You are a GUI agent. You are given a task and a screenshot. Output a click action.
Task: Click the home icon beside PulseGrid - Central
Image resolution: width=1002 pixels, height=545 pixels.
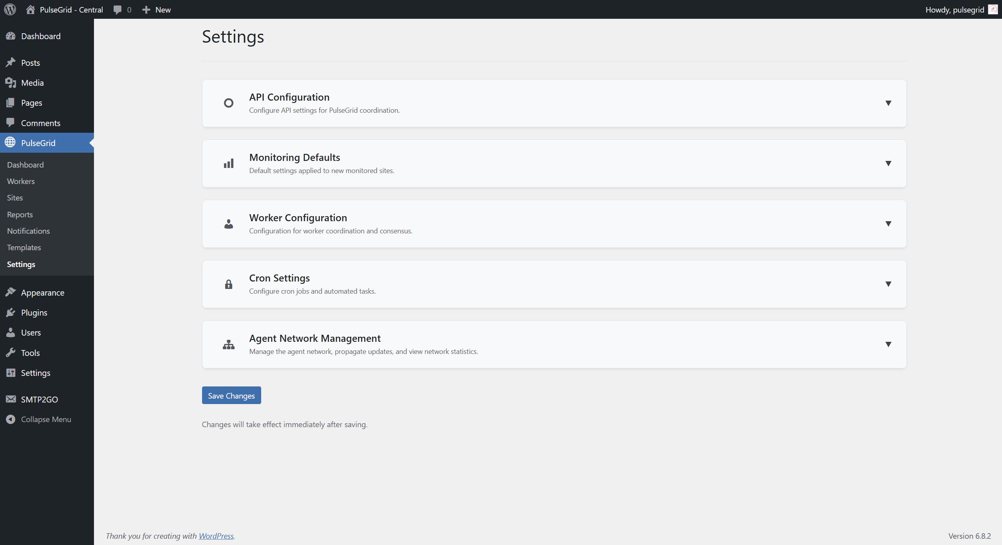31,9
